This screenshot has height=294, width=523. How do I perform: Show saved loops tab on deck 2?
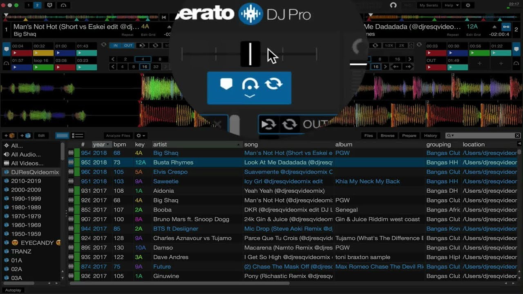pos(516,63)
